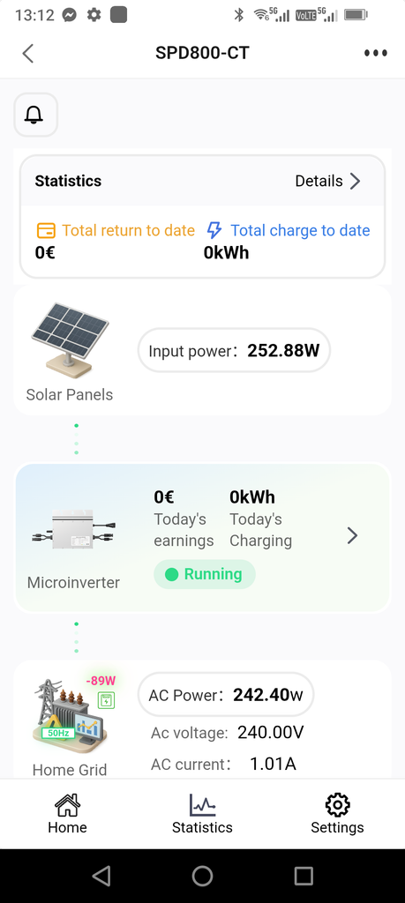The width and height of the screenshot is (405, 903).
Task: Tap Total charge to date label
Action: point(300,230)
